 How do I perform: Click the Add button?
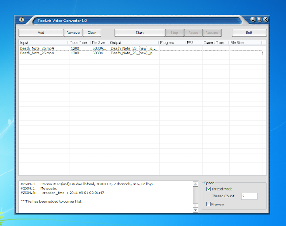[x=41, y=33]
